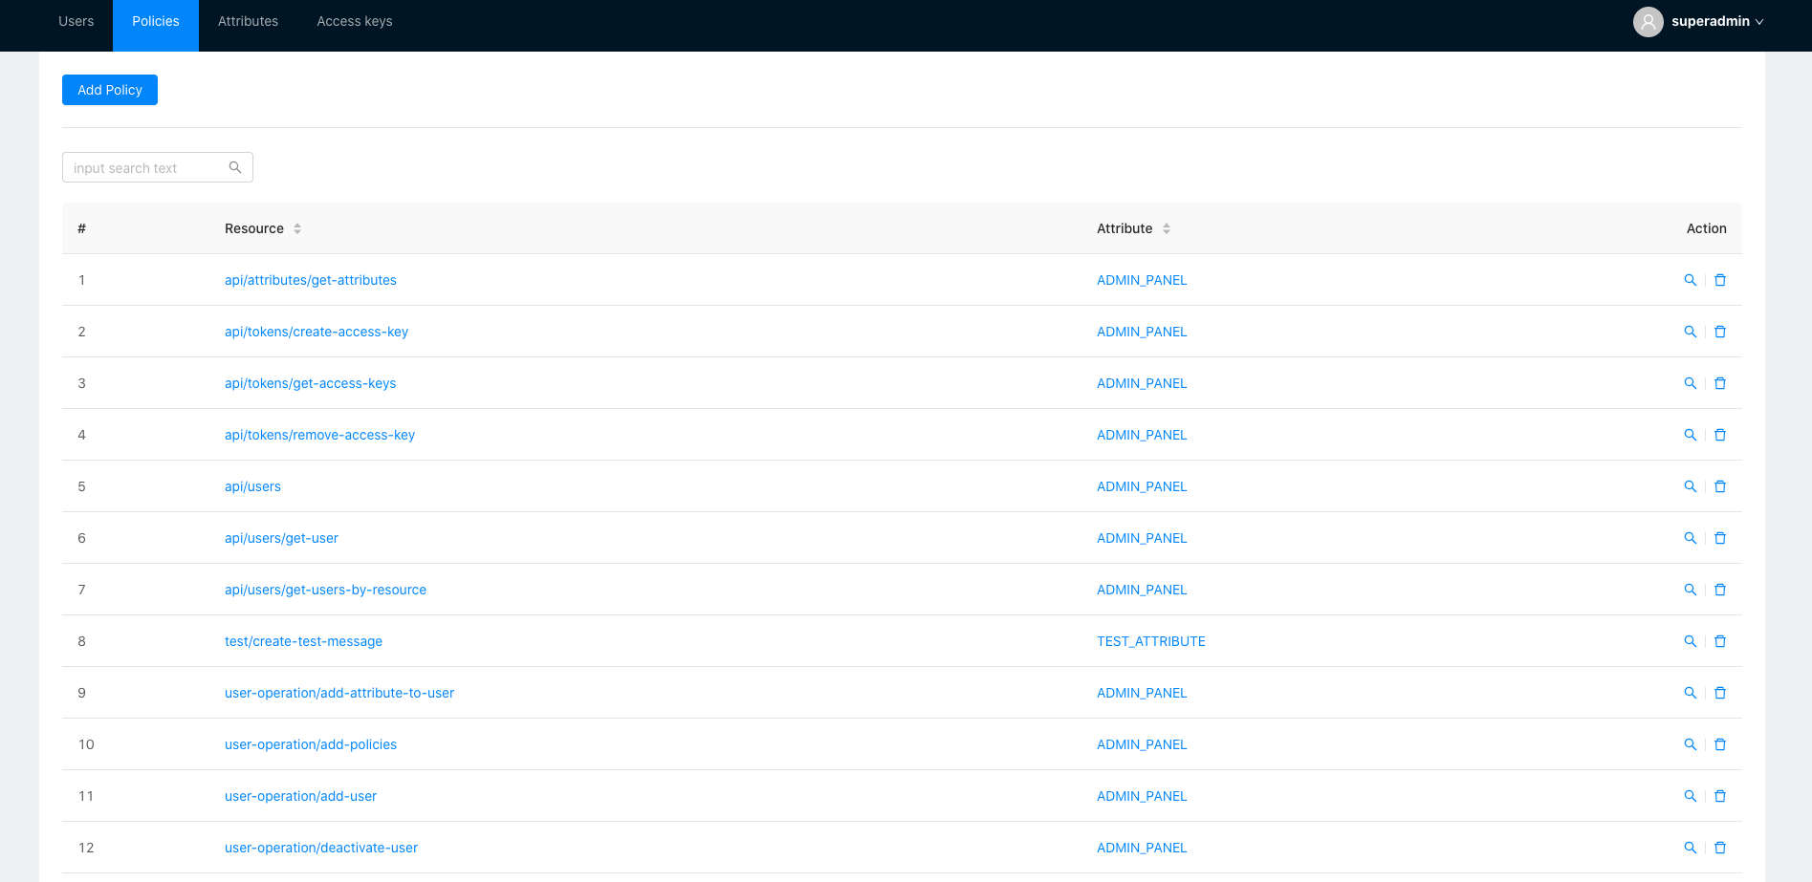Click ADMIN_PANEL attribute in user-operation/deactivate-user row
Image resolution: width=1812 pixels, height=882 pixels.
pos(1142,848)
